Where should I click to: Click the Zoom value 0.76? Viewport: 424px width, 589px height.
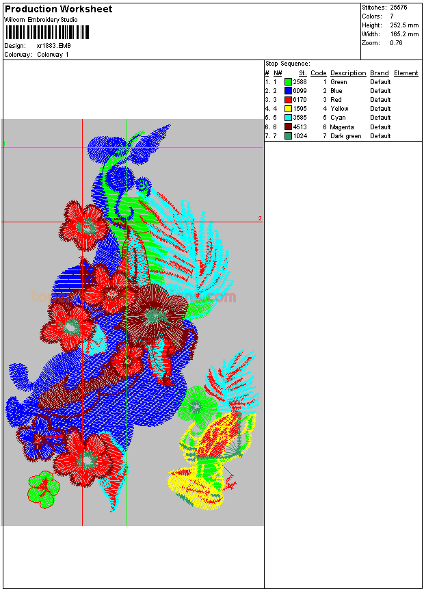(396, 43)
